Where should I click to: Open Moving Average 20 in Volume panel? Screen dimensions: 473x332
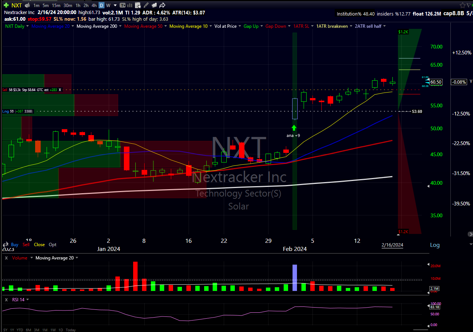tap(57, 258)
